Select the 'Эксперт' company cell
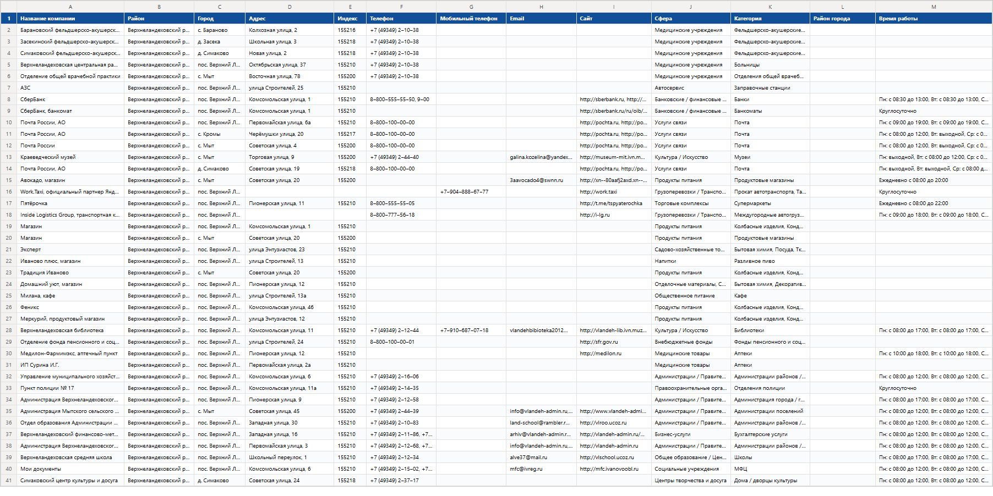Viewport: 993px width, 496px height. (x=70, y=249)
